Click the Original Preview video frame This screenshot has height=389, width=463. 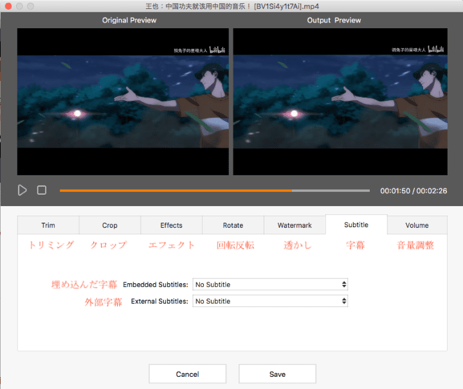(123, 101)
